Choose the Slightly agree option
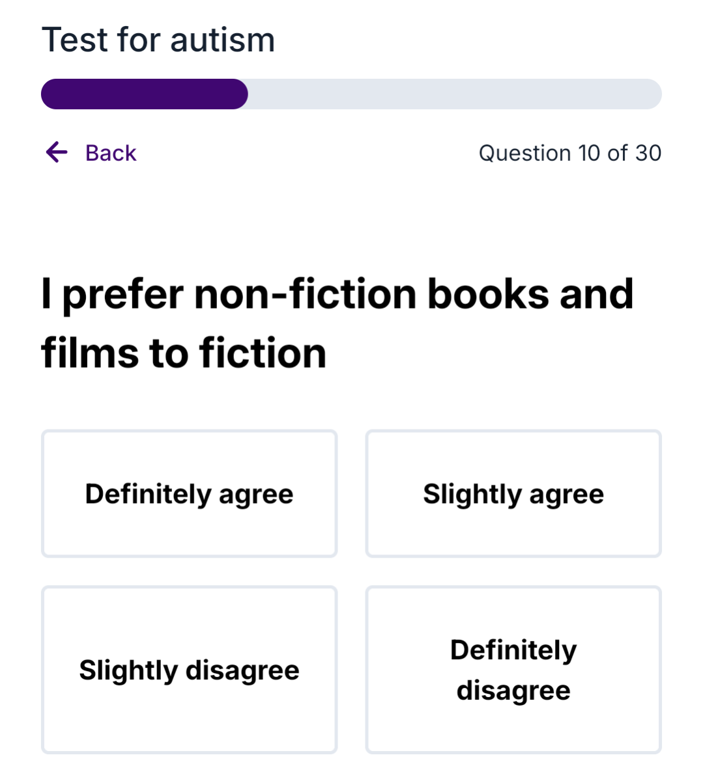The width and height of the screenshot is (703, 781). click(513, 493)
